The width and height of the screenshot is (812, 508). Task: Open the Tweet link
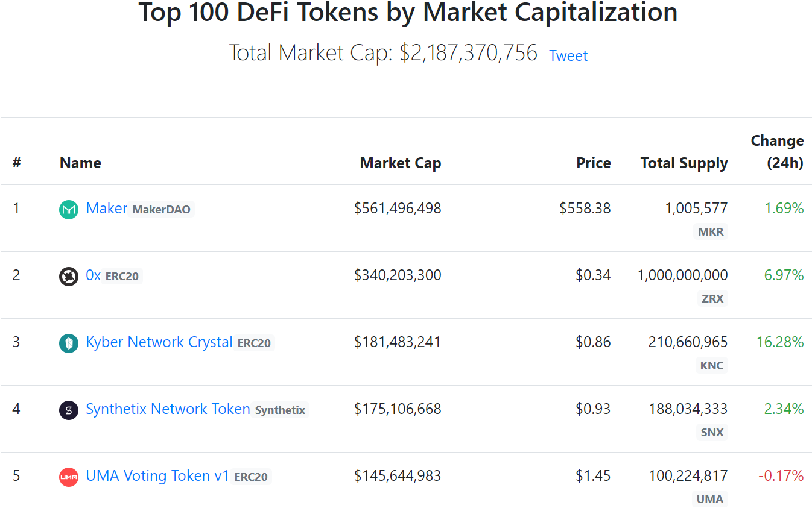click(x=568, y=55)
